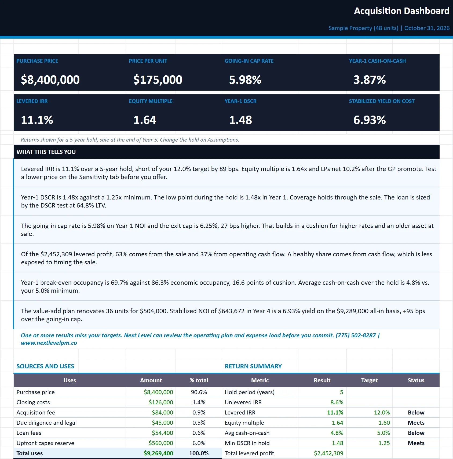Click the "% total" column header

(x=199, y=380)
